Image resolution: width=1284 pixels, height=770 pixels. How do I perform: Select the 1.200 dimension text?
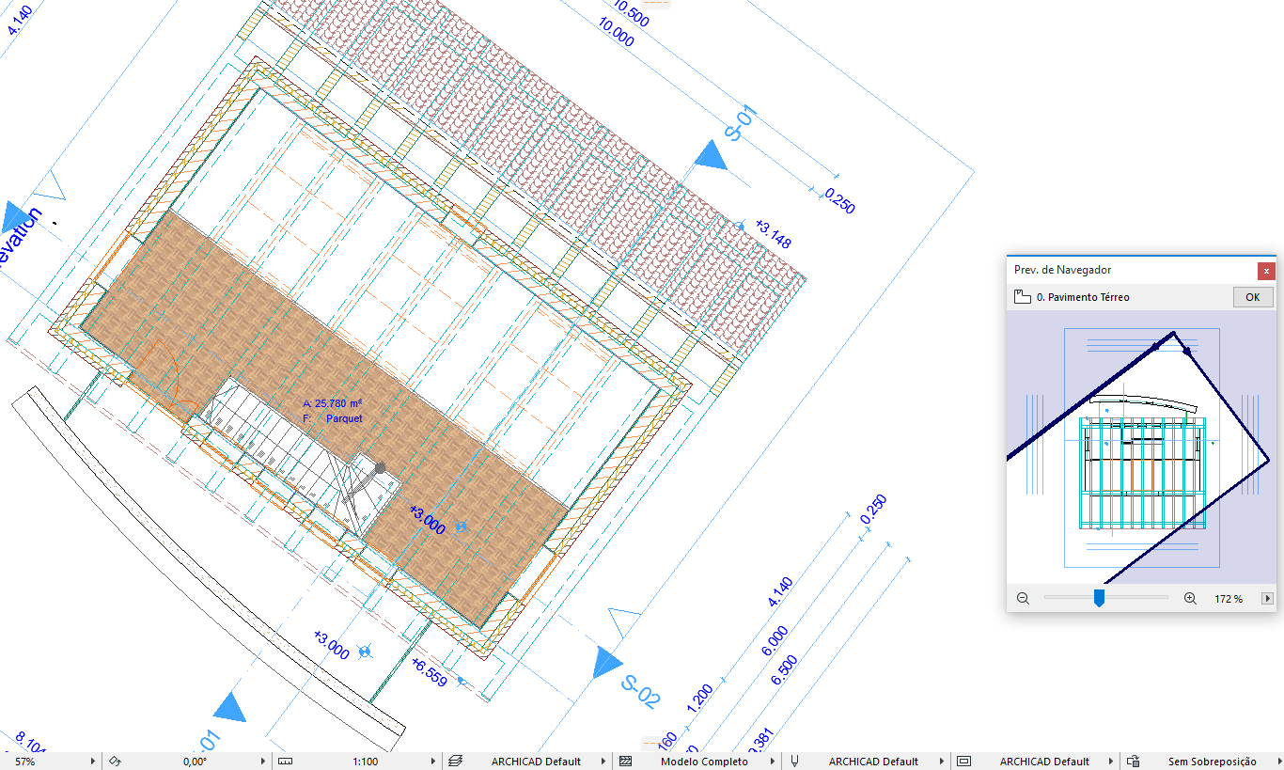pos(699,699)
